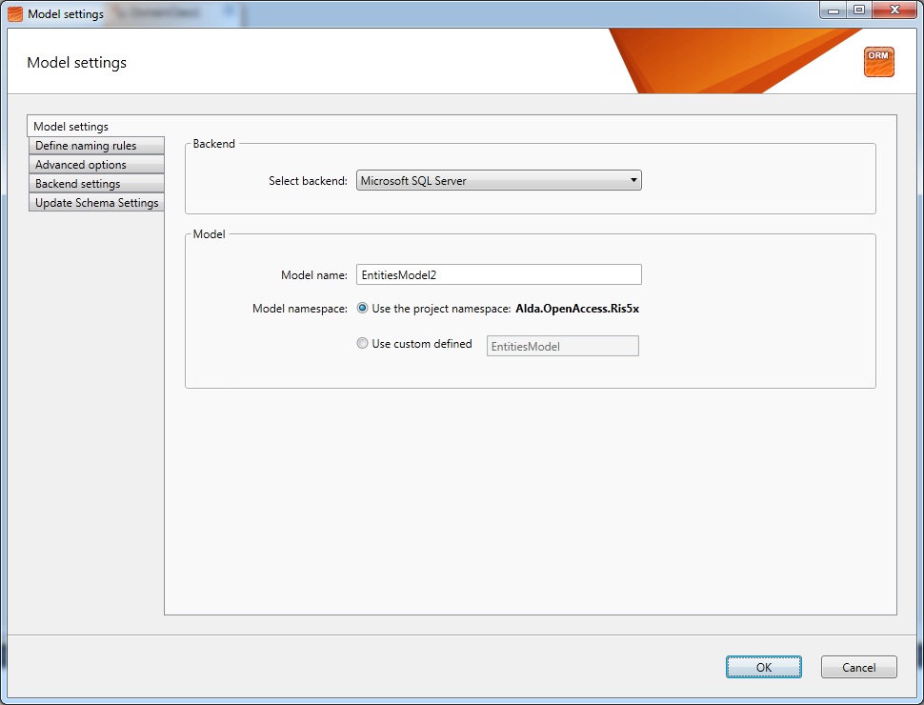924x705 pixels.
Task: Click the orange app icon in title bar
Action: [14, 13]
